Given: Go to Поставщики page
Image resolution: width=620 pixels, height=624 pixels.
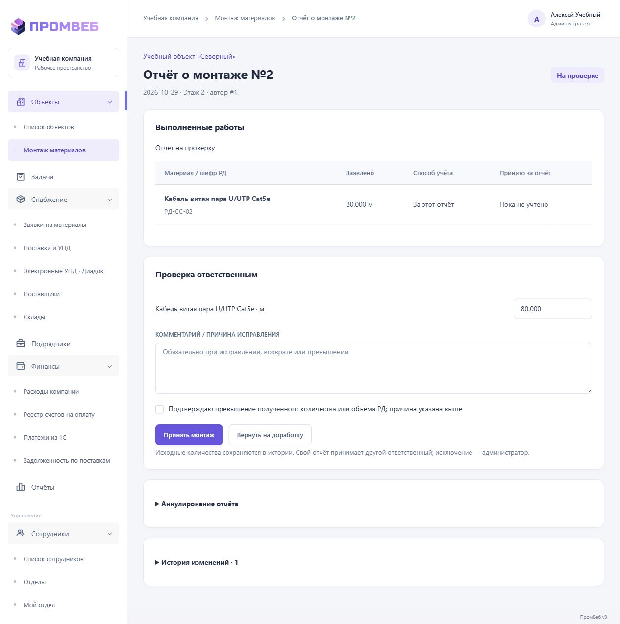Looking at the screenshot, I should point(42,294).
